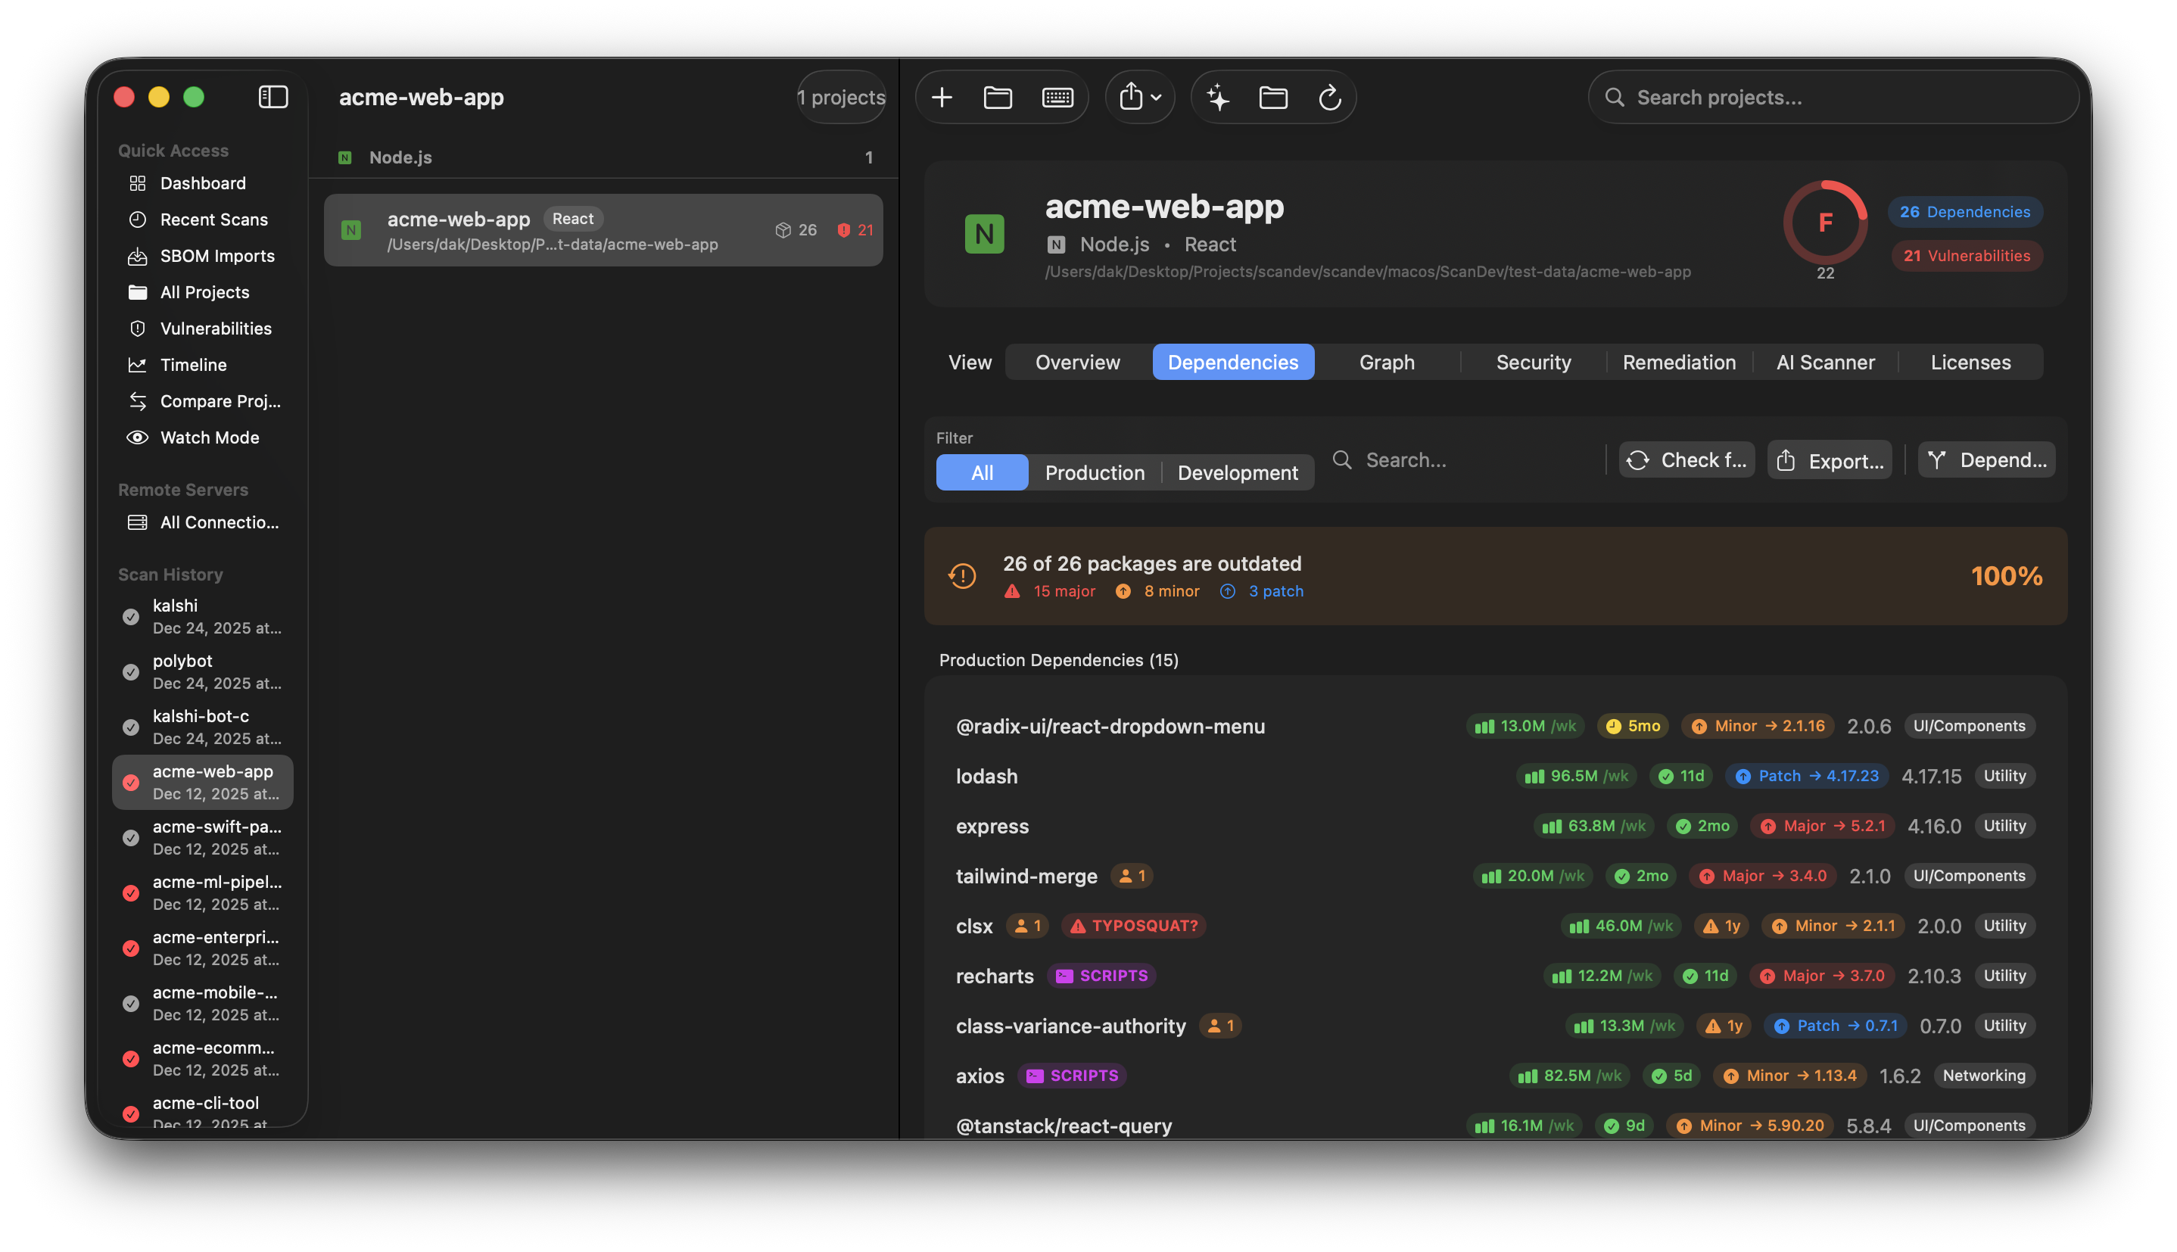Click the Search projects field
Screen dimensions: 2177x1252
point(1831,97)
